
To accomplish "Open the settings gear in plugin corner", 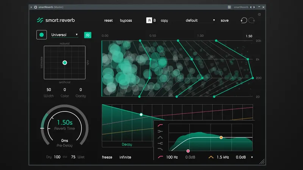I will coord(259,14).
